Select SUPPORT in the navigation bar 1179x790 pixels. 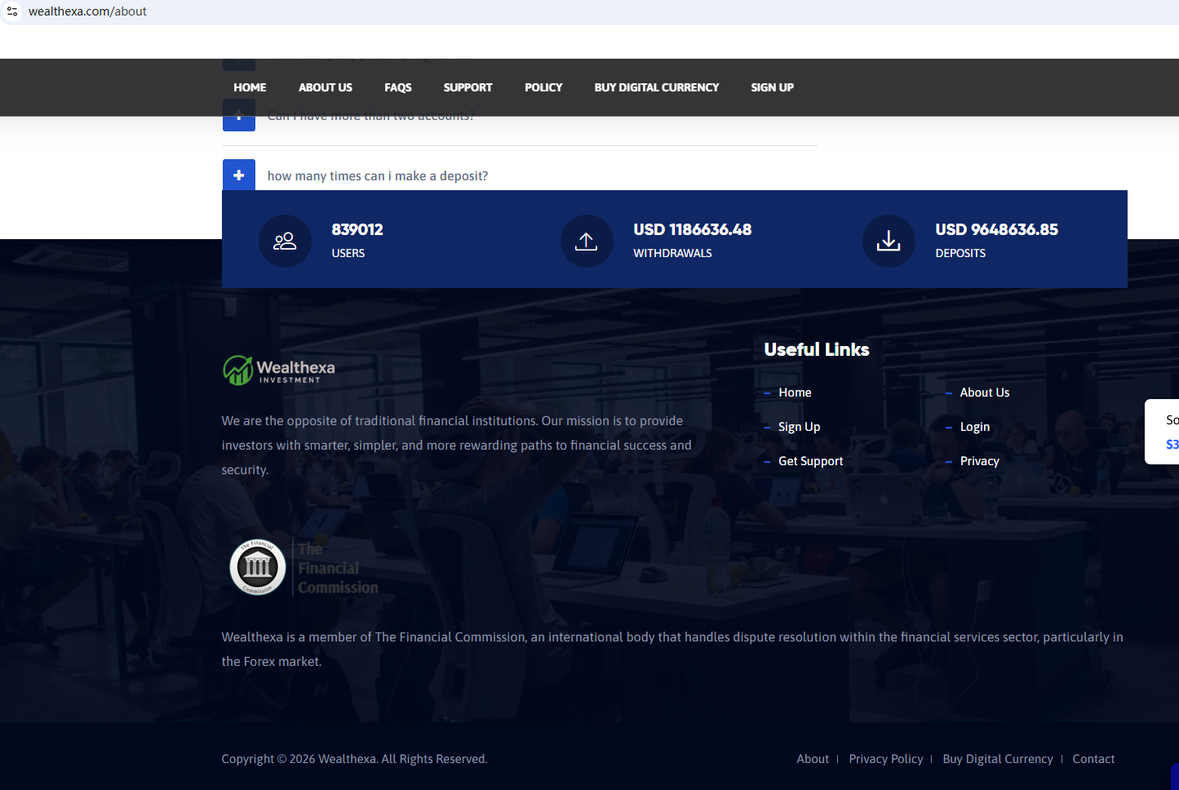coord(468,87)
